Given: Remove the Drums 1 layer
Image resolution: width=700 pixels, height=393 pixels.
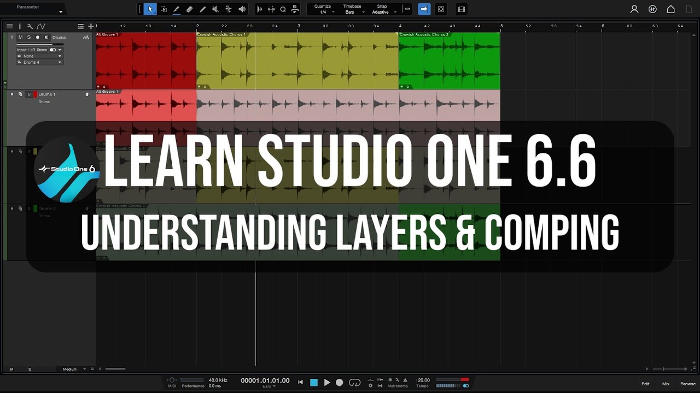Looking at the screenshot, I should pyautogui.click(x=12, y=94).
